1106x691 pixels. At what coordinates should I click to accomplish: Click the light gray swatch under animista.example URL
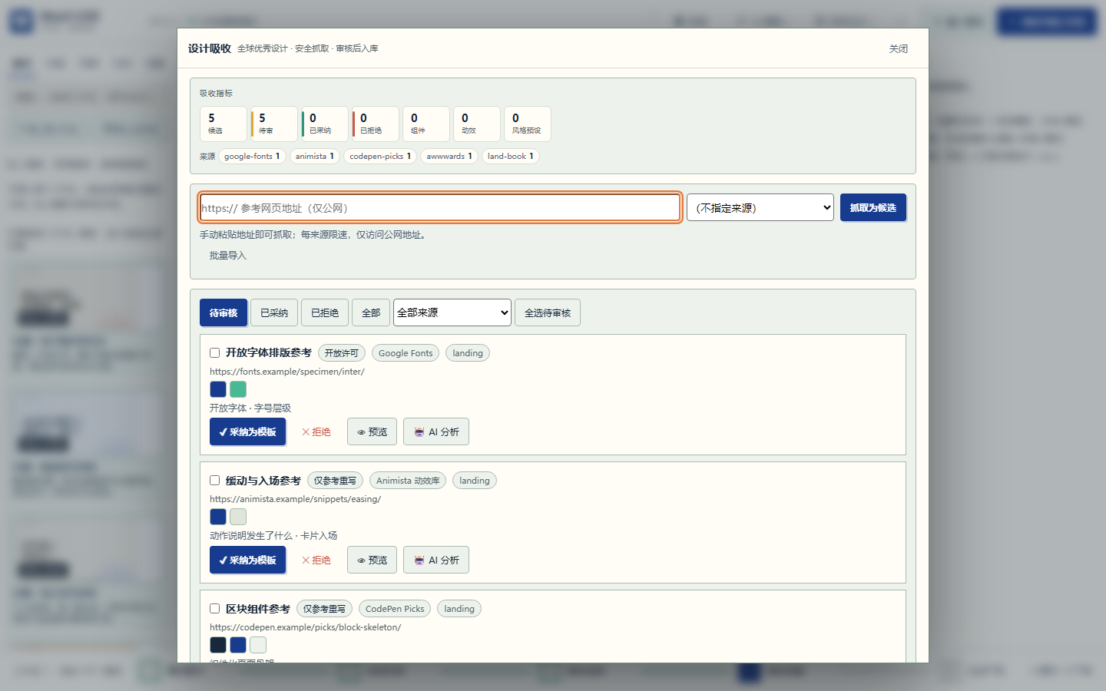[x=238, y=517]
